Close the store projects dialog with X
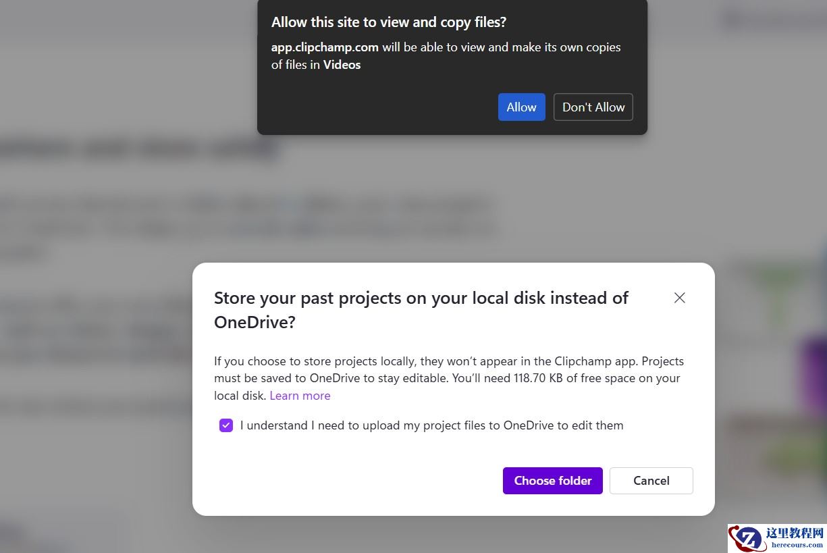827x553 pixels. tap(679, 298)
